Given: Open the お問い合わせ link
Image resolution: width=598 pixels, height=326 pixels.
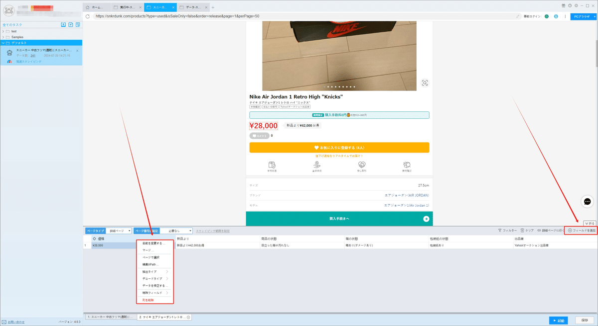Looking at the screenshot, I should [16, 322].
